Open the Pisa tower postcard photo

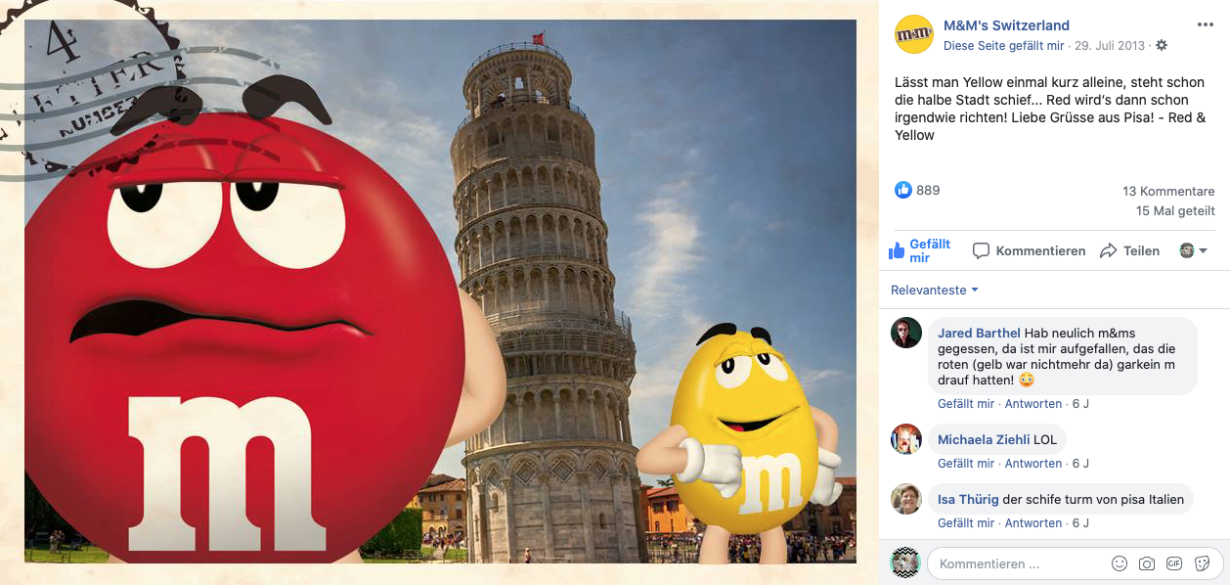(440, 292)
